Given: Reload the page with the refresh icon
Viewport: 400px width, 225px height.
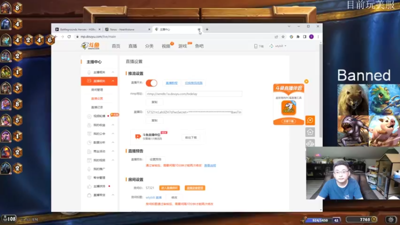Looking at the screenshot, I should (69, 36).
